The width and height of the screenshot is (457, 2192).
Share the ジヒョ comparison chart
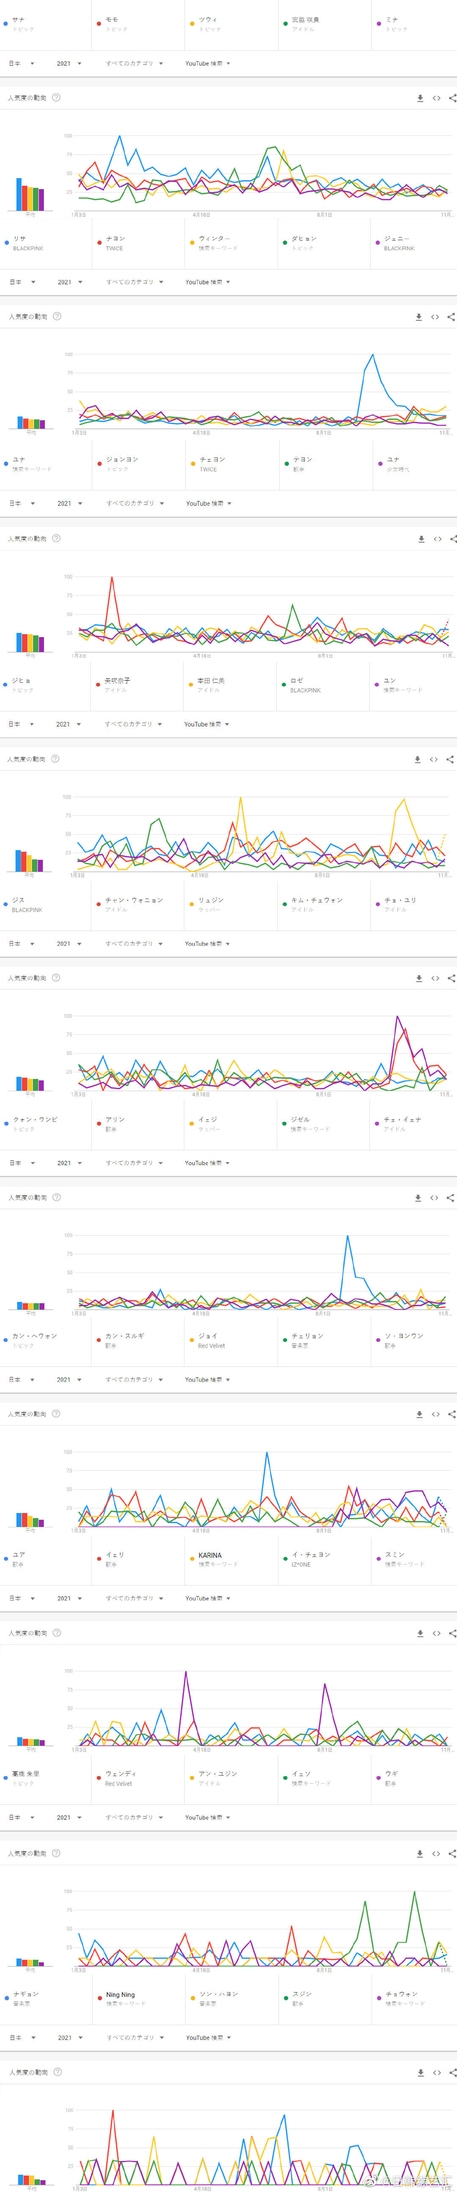click(x=450, y=759)
